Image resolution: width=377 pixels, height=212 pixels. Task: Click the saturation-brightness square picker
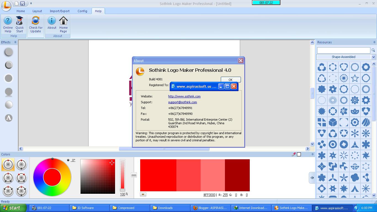[x=98, y=176]
